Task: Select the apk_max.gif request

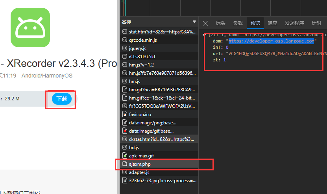Action: click(159, 155)
